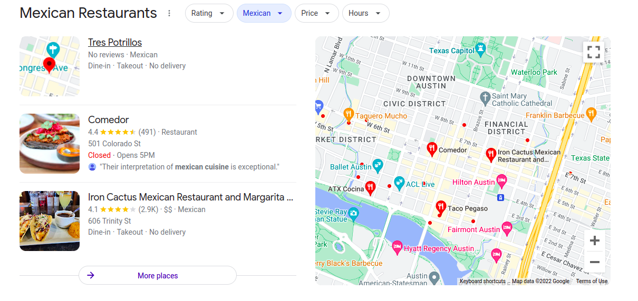Click the More places button
The width and height of the screenshot is (638, 301).
[x=158, y=275]
